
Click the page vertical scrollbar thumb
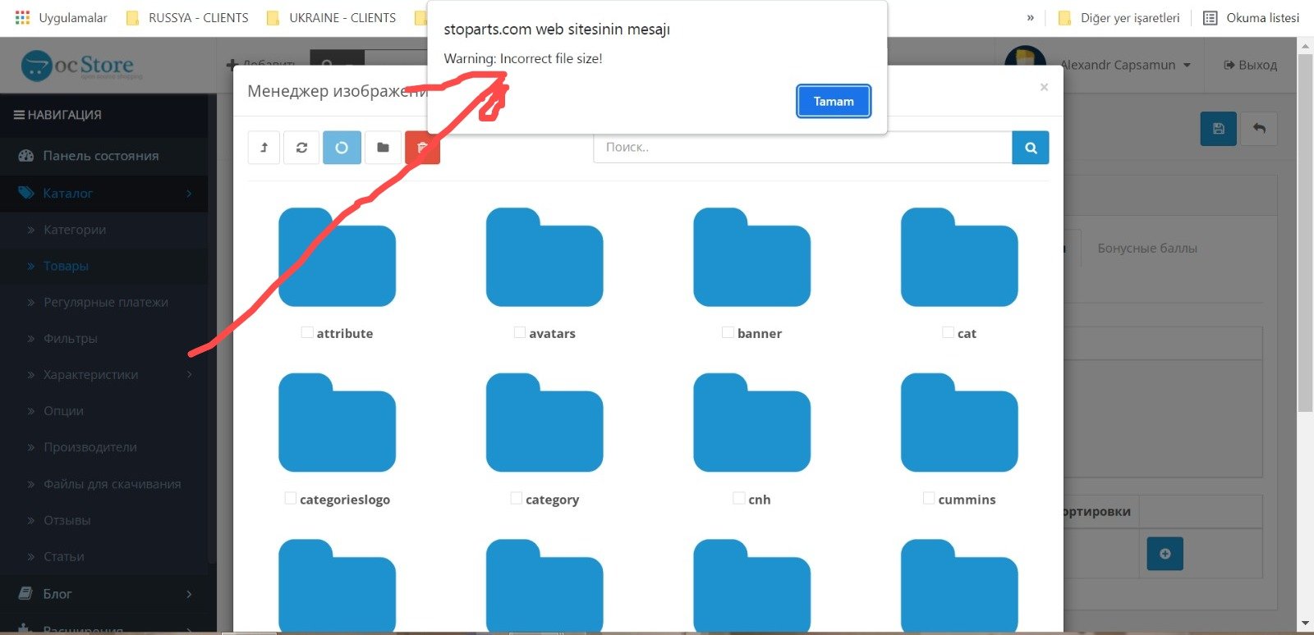point(1305,233)
